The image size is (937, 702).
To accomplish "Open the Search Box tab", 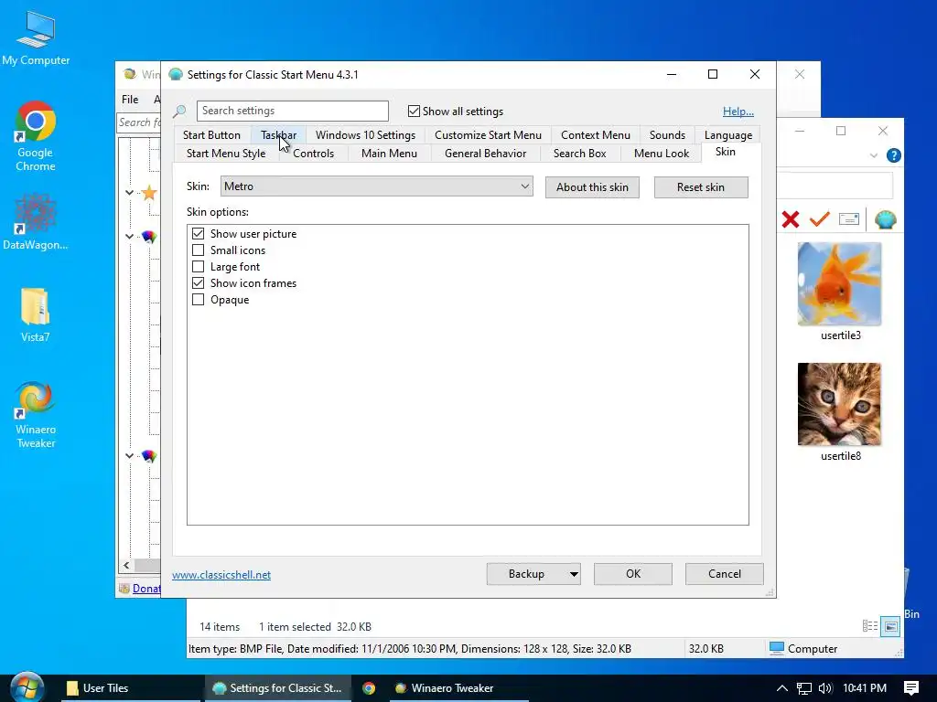I will (x=579, y=154).
